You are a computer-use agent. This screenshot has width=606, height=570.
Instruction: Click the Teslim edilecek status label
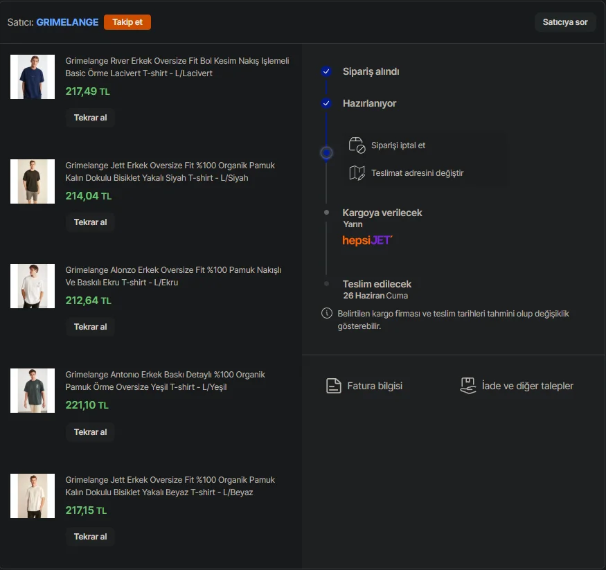(x=377, y=284)
